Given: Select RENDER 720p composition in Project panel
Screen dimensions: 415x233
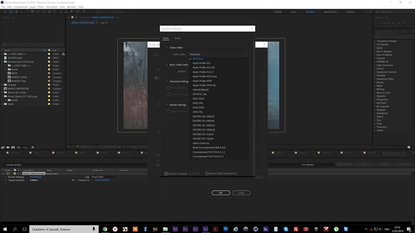Looking at the screenshot, I should (x=18, y=81).
